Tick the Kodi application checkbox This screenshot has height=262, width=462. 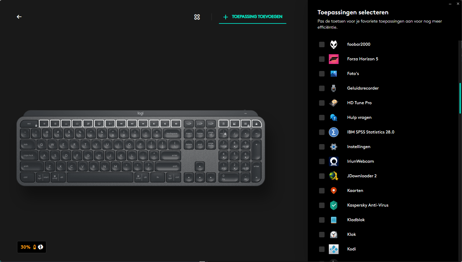[322, 249]
